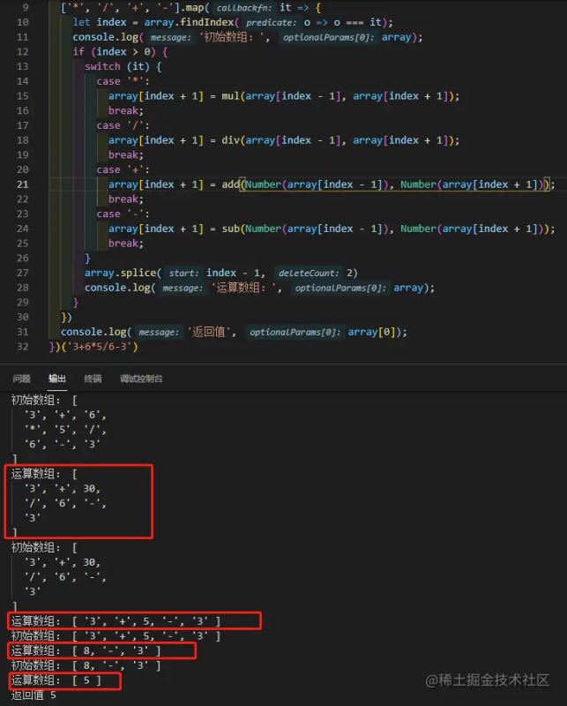This screenshot has width=567, height=706.
Task: Click line number 21 in the gutter
Action: click(x=22, y=184)
